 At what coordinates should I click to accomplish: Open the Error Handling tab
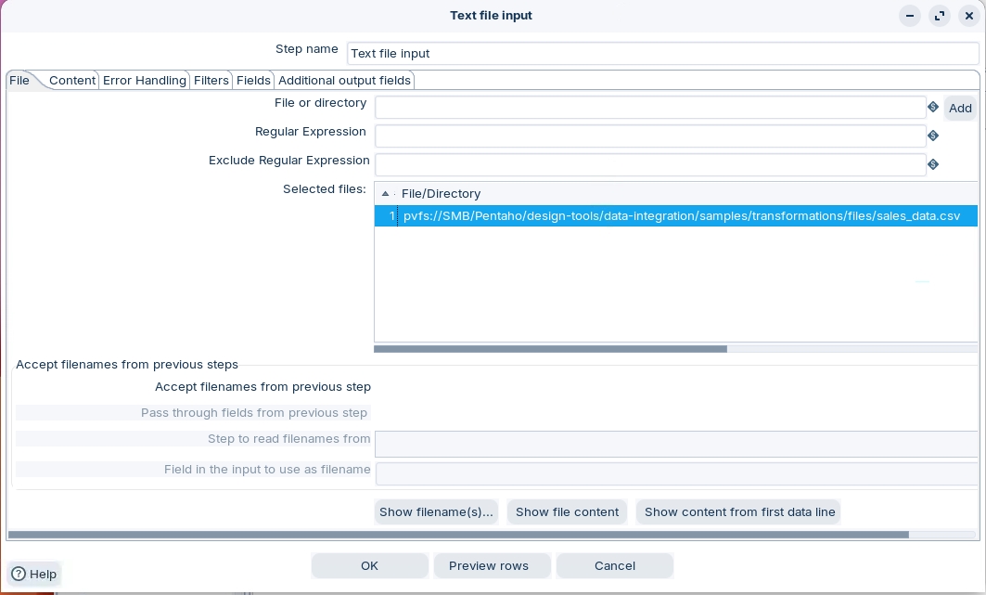pyautogui.click(x=144, y=81)
